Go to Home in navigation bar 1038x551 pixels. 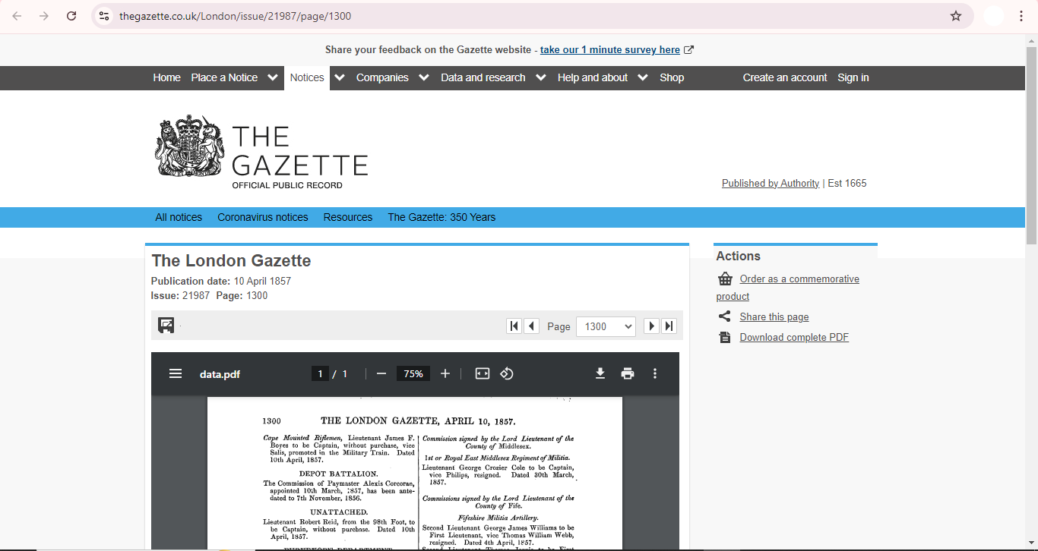tap(166, 77)
